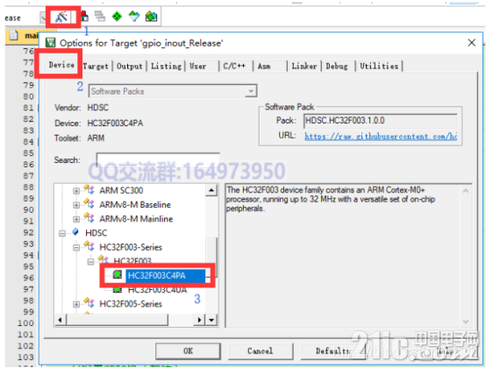Switch to the Debug tab
The width and height of the screenshot is (486, 368).
[337, 66]
